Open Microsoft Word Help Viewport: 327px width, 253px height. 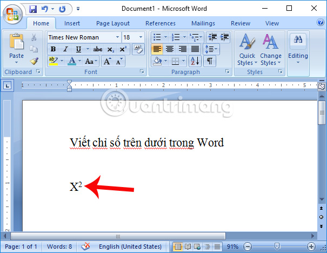(x=320, y=22)
